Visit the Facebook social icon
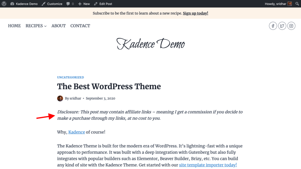 [x=273, y=26]
